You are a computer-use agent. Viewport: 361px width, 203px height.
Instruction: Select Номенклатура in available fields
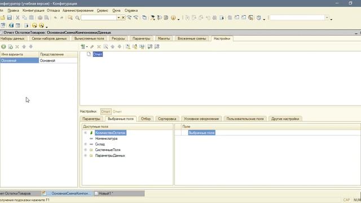pyautogui.click(x=107, y=139)
